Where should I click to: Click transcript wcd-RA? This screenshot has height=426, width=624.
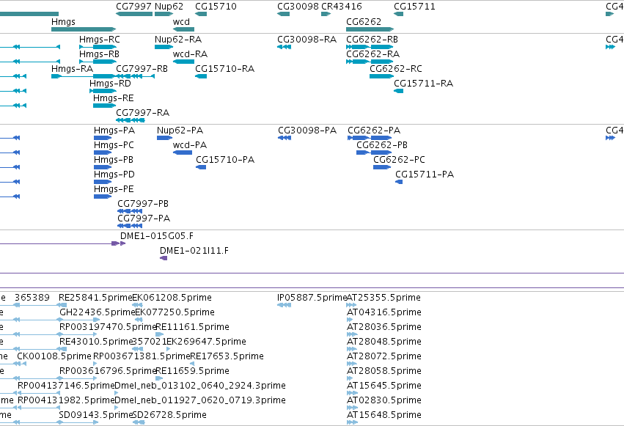(x=190, y=54)
